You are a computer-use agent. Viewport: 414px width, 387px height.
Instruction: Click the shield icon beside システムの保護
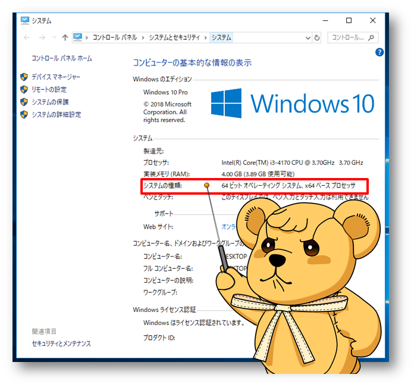click(x=24, y=102)
